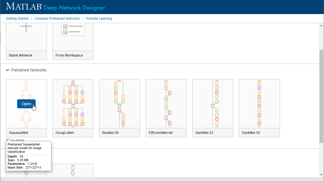The height and width of the screenshot is (182, 324).
Task: Open the Getting Started link
Action: (17, 19)
